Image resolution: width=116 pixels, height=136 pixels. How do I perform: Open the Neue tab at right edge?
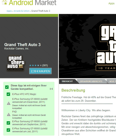click(x=111, y=81)
